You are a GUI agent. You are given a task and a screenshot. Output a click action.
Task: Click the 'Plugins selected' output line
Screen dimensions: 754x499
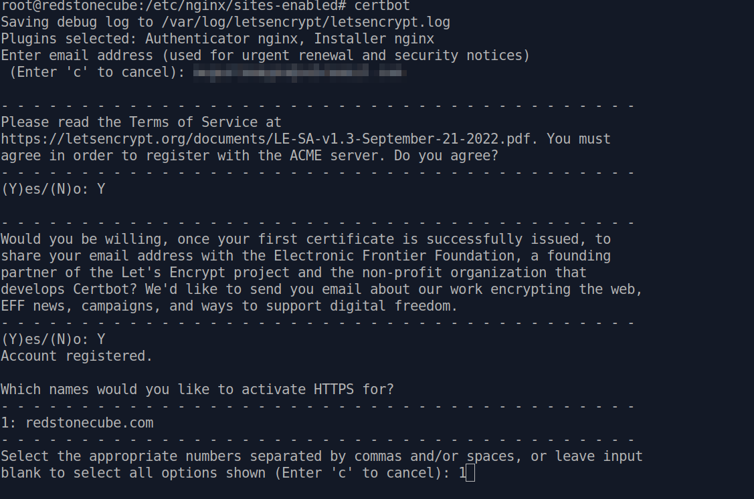click(x=217, y=39)
